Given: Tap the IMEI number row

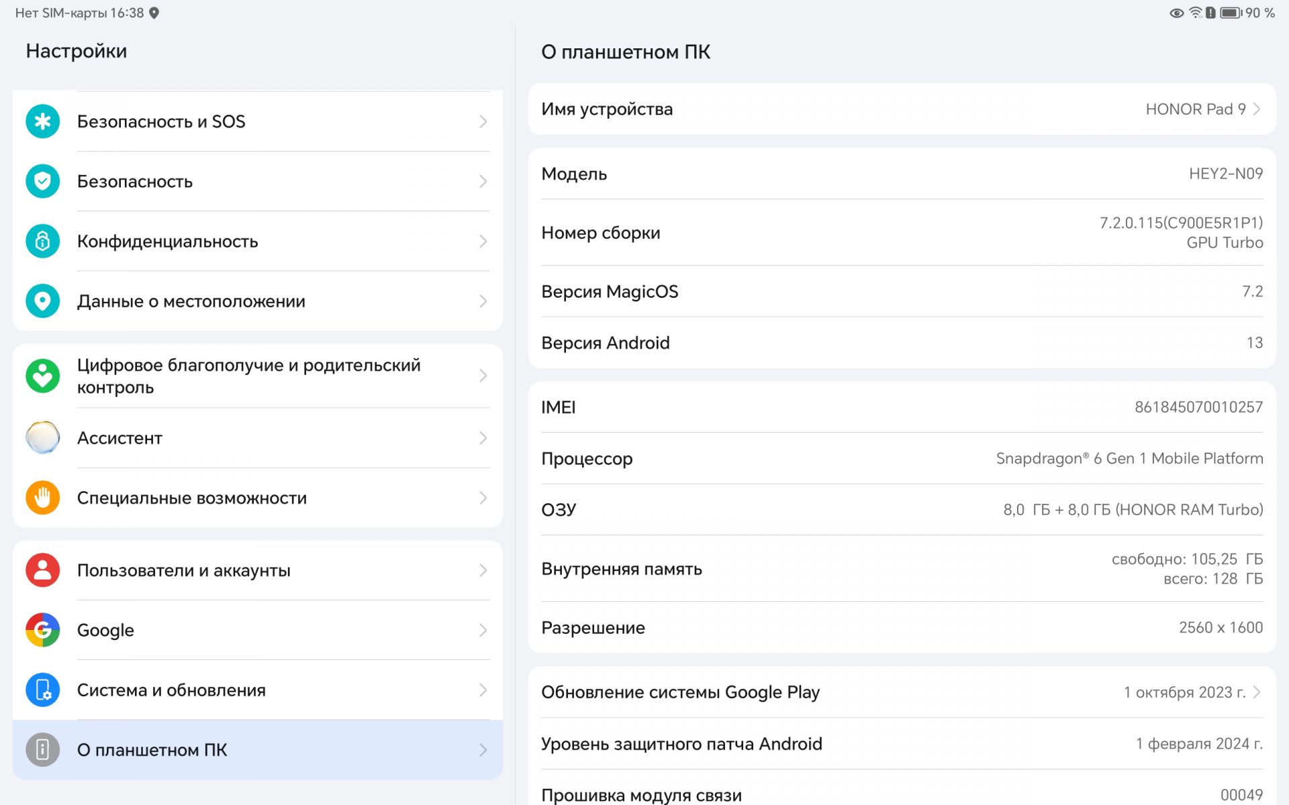Looking at the screenshot, I should pyautogui.click(x=901, y=407).
